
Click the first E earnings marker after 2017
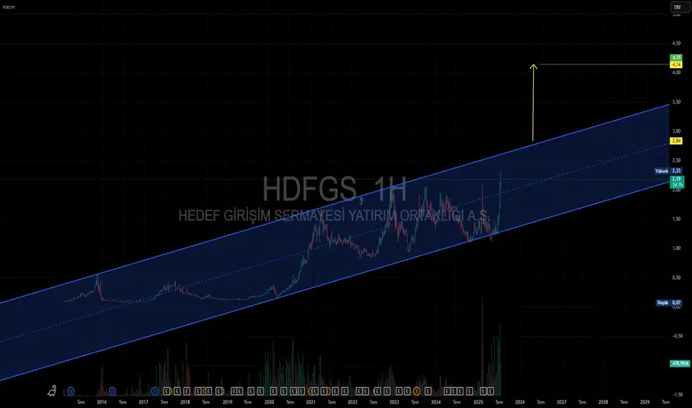pyautogui.click(x=166, y=391)
